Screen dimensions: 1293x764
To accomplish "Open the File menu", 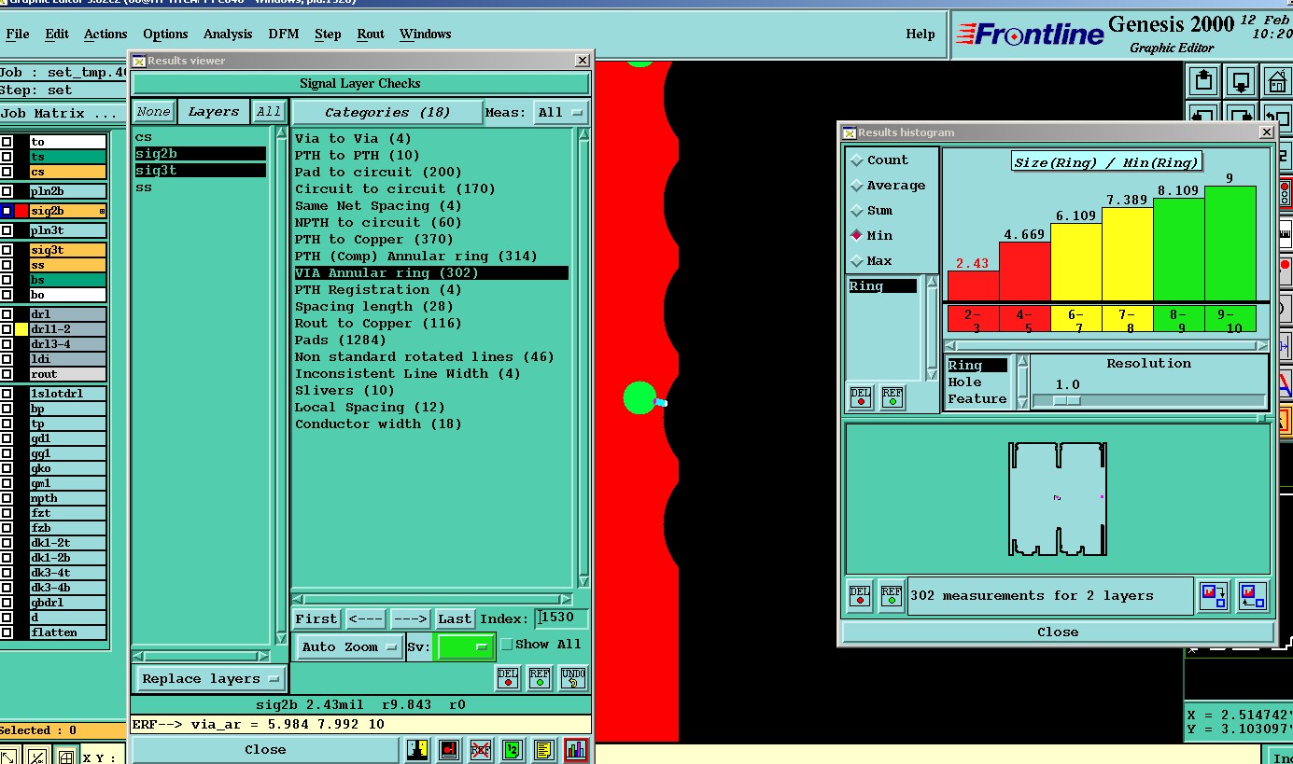I will point(18,35).
